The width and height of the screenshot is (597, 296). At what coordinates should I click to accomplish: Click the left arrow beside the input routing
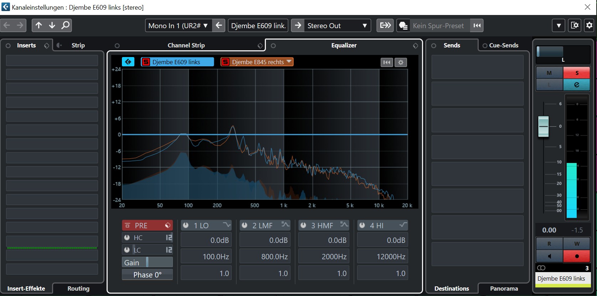219,25
